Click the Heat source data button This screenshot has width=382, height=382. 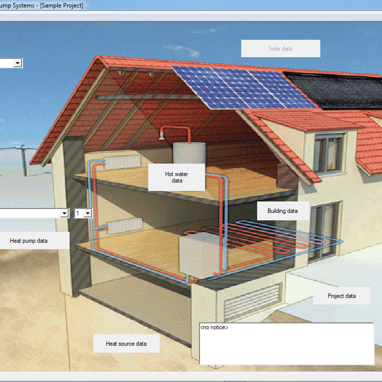[126, 344]
